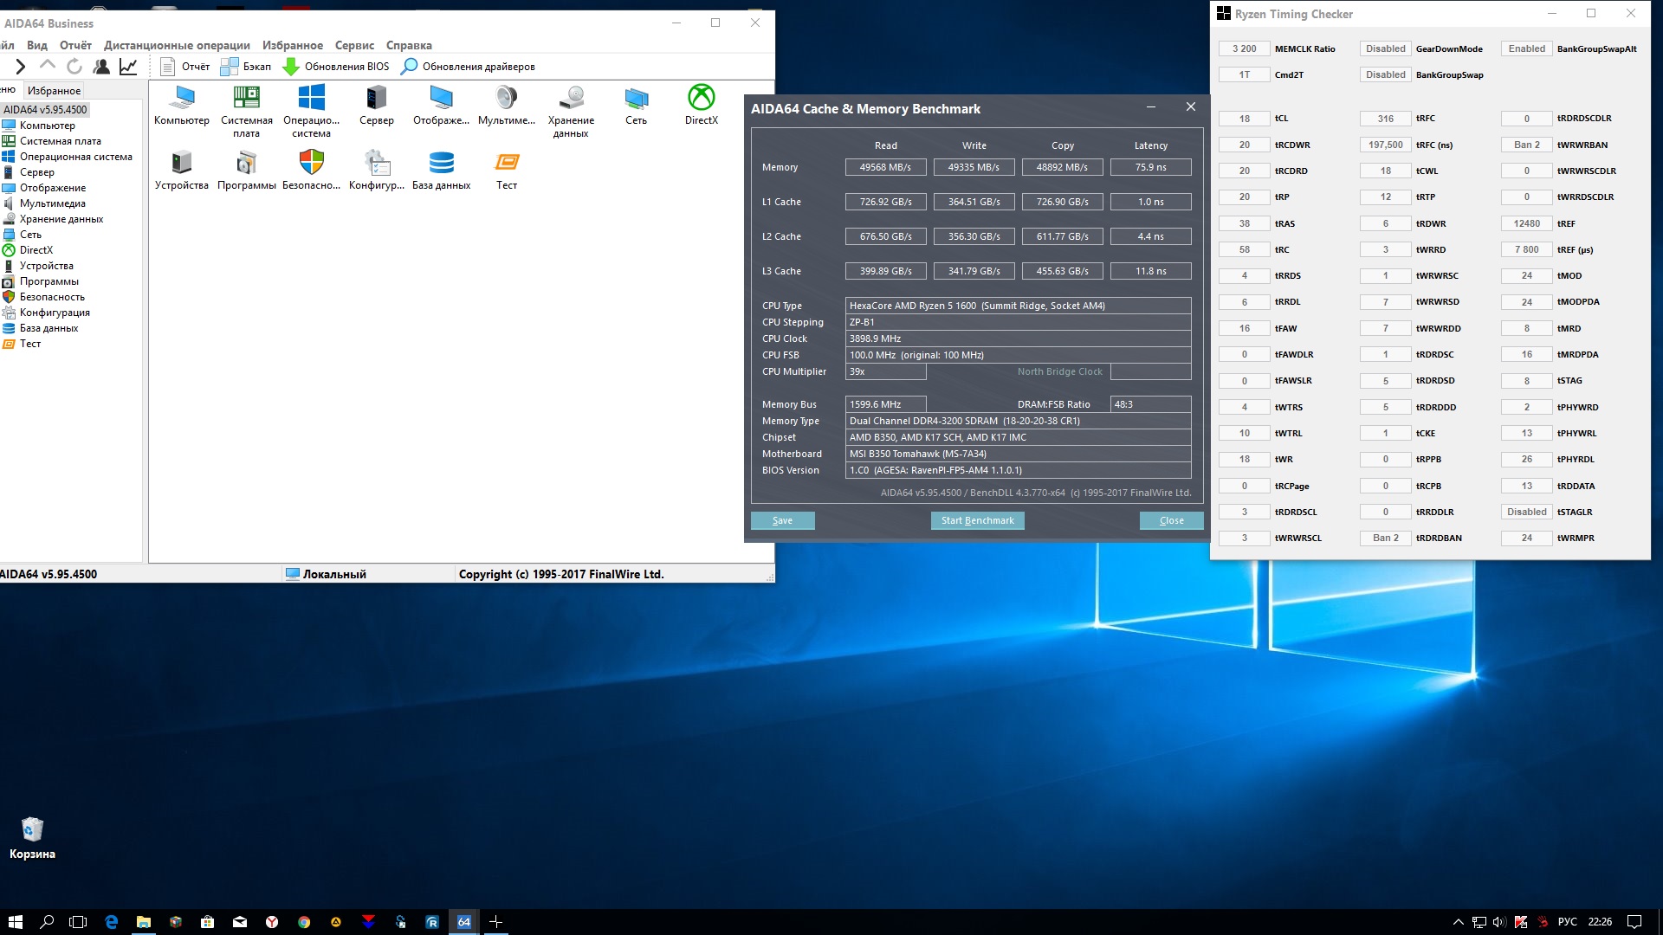Select Тест item in the left tree
Screen dimensions: 1663x935
click(30, 344)
